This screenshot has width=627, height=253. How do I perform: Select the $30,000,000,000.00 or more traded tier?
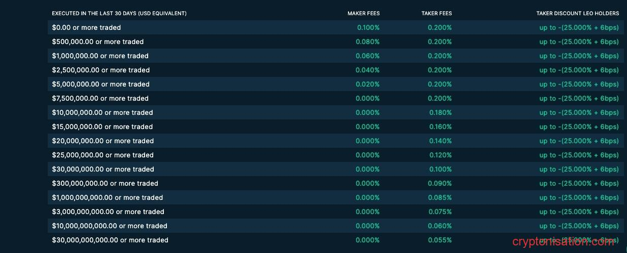click(110, 240)
